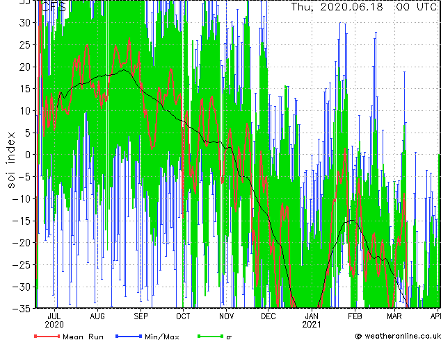Screen dimensions: 441x340
Task: Click the y-axis value 30
Action: [x=24, y=23]
